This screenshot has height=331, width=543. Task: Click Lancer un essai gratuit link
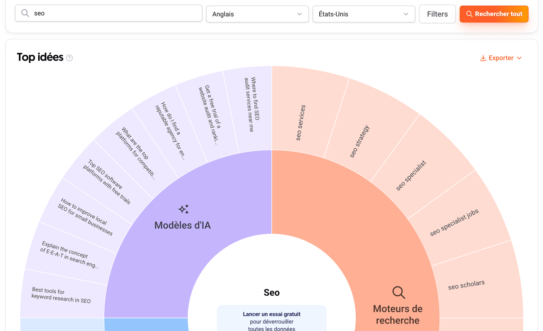271,314
